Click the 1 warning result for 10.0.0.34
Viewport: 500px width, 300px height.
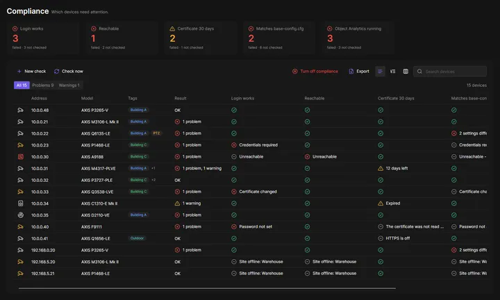187,203
